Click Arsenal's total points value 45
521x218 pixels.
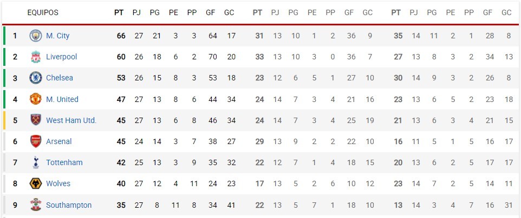(121, 141)
